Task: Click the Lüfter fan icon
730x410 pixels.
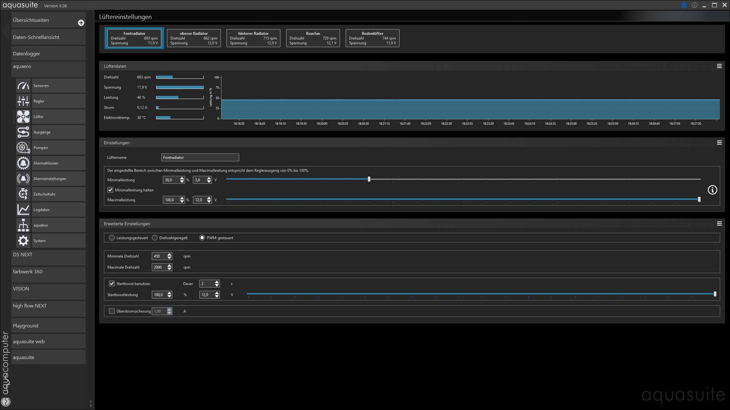Action: pyautogui.click(x=23, y=117)
